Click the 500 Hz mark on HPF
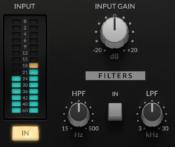The width and height of the screenshot is (175, 147). coord(93,128)
